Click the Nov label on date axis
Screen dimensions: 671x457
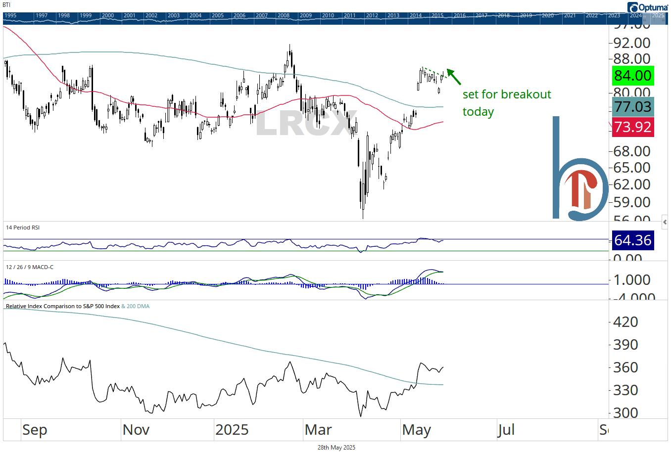136,430
